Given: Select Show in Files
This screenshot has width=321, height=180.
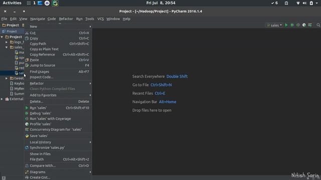Looking at the screenshot, I should [x=58, y=154].
